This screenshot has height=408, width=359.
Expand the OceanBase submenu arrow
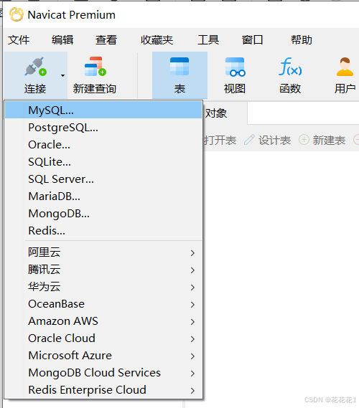tap(192, 305)
